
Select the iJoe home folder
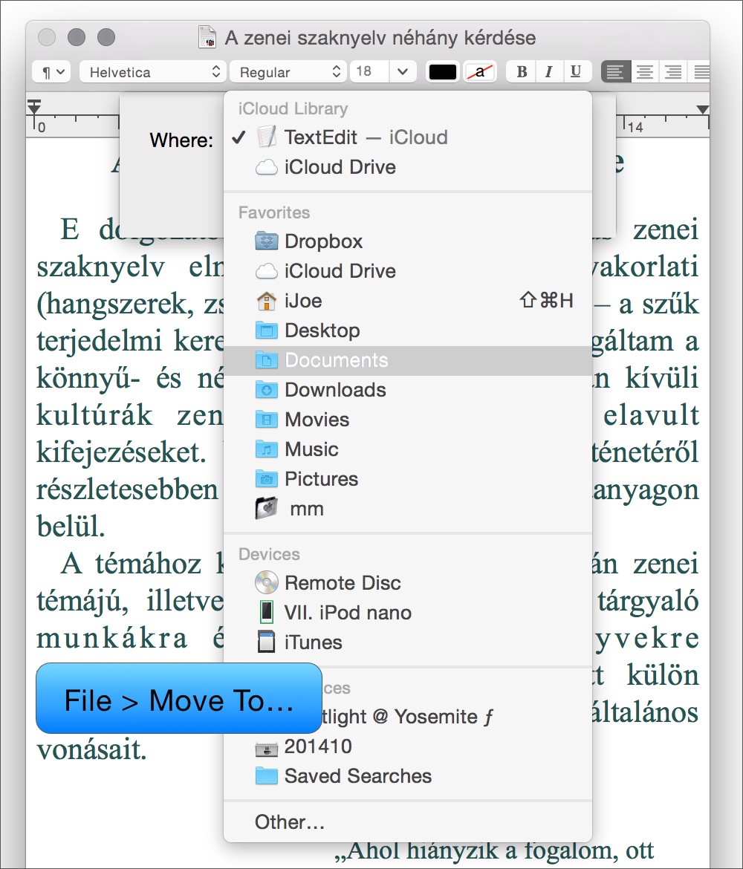pyautogui.click(x=408, y=301)
